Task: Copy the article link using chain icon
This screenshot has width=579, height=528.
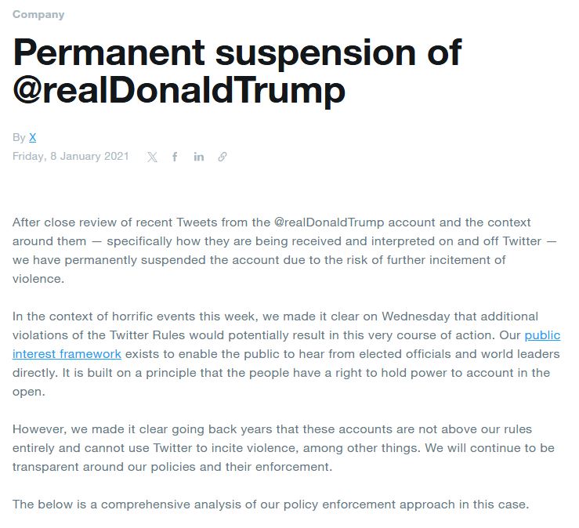Action: (x=223, y=157)
